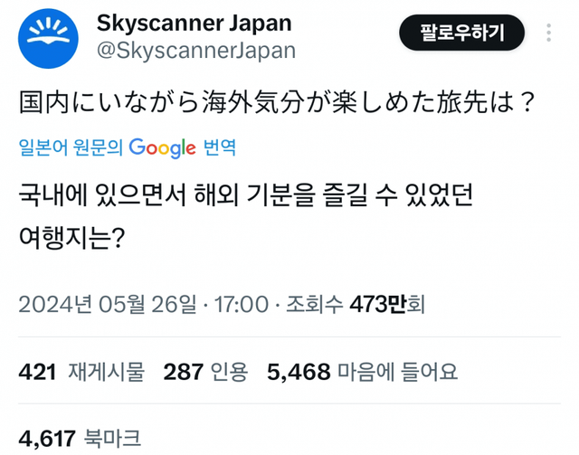Click the 5,468 likes number
The image size is (579, 455).
(x=300, y=371)
